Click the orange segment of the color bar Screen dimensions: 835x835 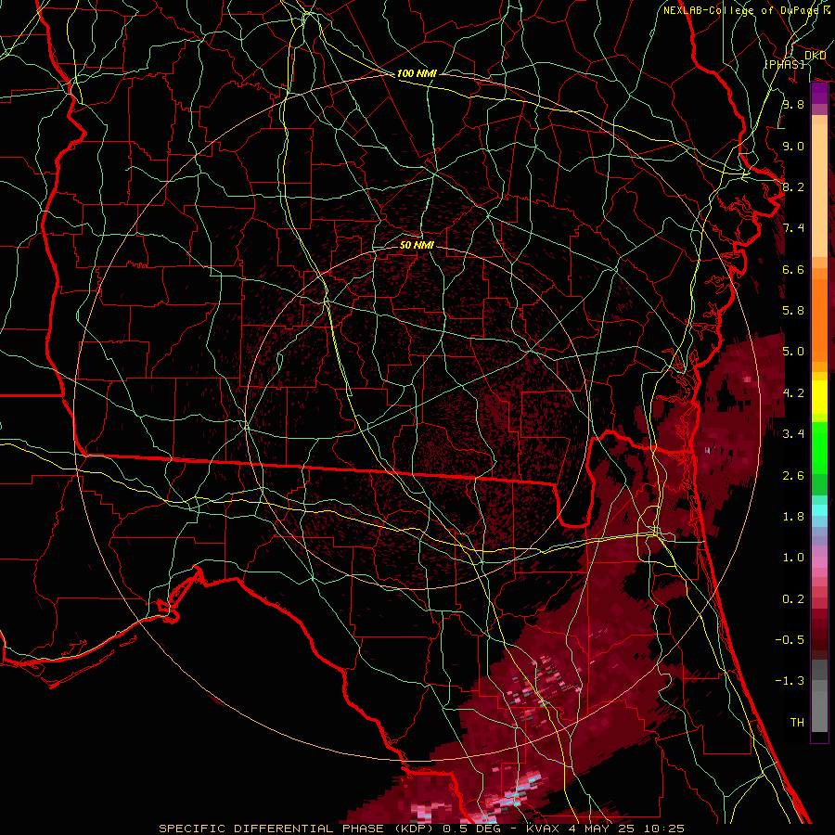pyautogui.click(x=819, y=319)
